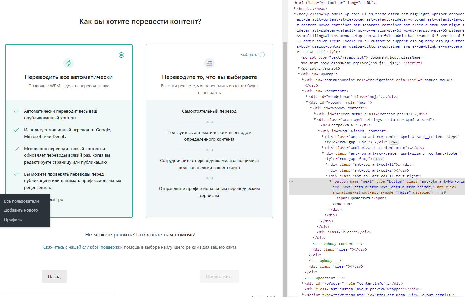Open "Свяжитесь с нашей службой поддержки" link
The height and width of the screenshot is (297, 465).
83,247
